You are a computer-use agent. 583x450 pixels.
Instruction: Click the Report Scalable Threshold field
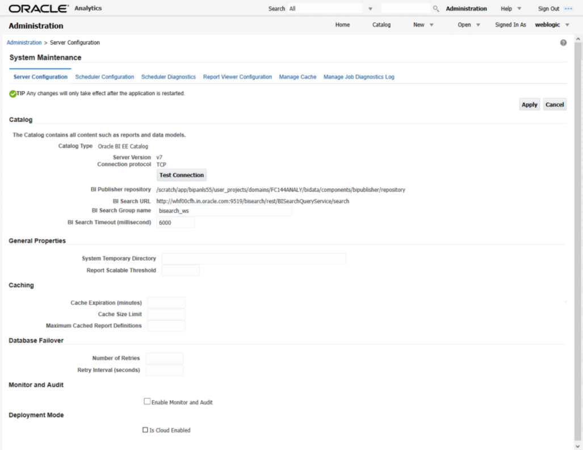(x=181, y=270)
